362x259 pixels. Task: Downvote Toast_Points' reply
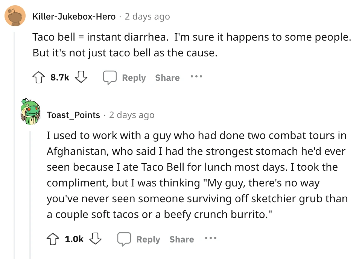click(96, 239)
